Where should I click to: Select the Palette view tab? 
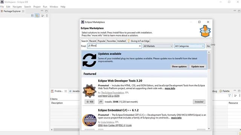(224, 91)
